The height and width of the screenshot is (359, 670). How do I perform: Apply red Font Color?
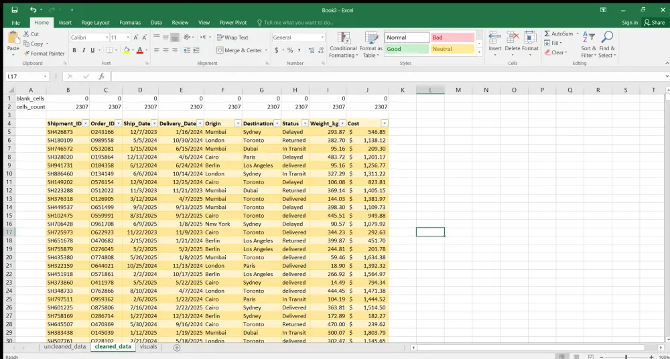[139, 50]
